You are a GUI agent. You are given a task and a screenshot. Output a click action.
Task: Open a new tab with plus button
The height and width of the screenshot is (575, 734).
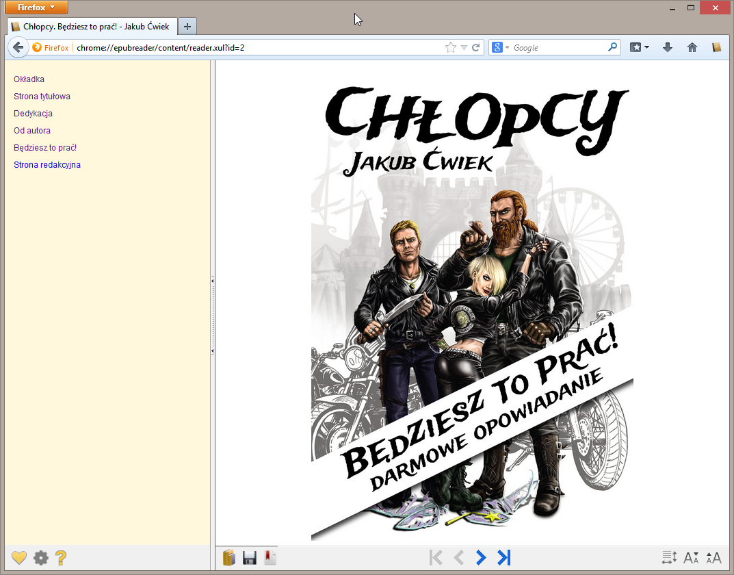[x=187, y=27]
